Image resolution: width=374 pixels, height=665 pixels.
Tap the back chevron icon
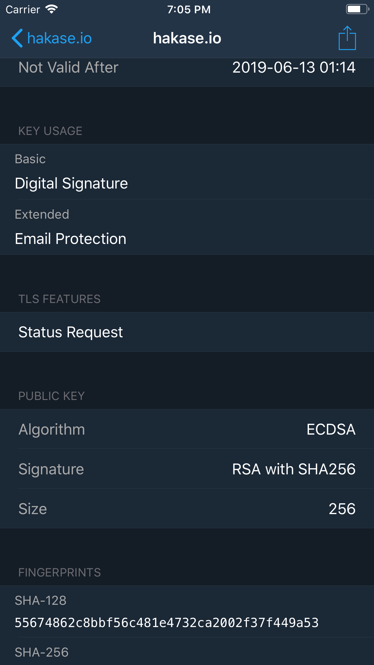[x=17, y=38]
